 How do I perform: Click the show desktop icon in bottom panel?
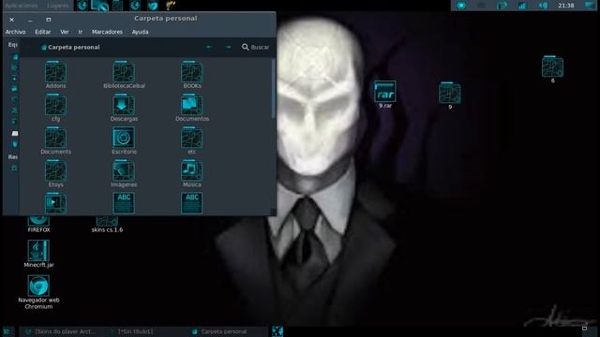(7, 331)
